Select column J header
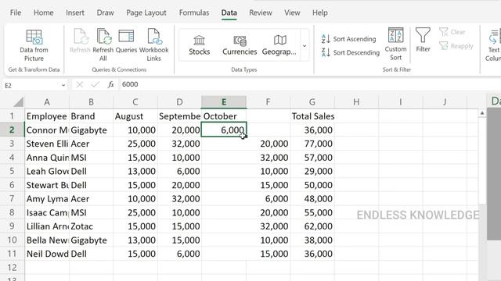 (x=445, y=102)
